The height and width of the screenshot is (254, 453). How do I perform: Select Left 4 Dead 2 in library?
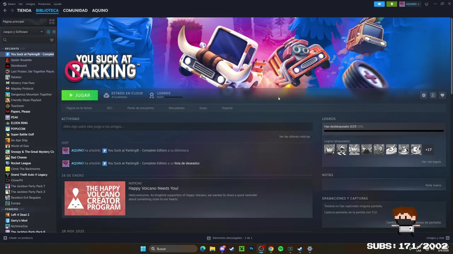click(20, 215)
